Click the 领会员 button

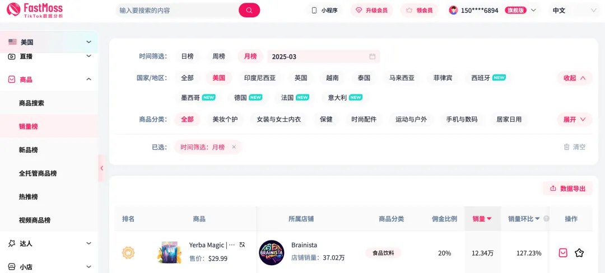(419, 11)
